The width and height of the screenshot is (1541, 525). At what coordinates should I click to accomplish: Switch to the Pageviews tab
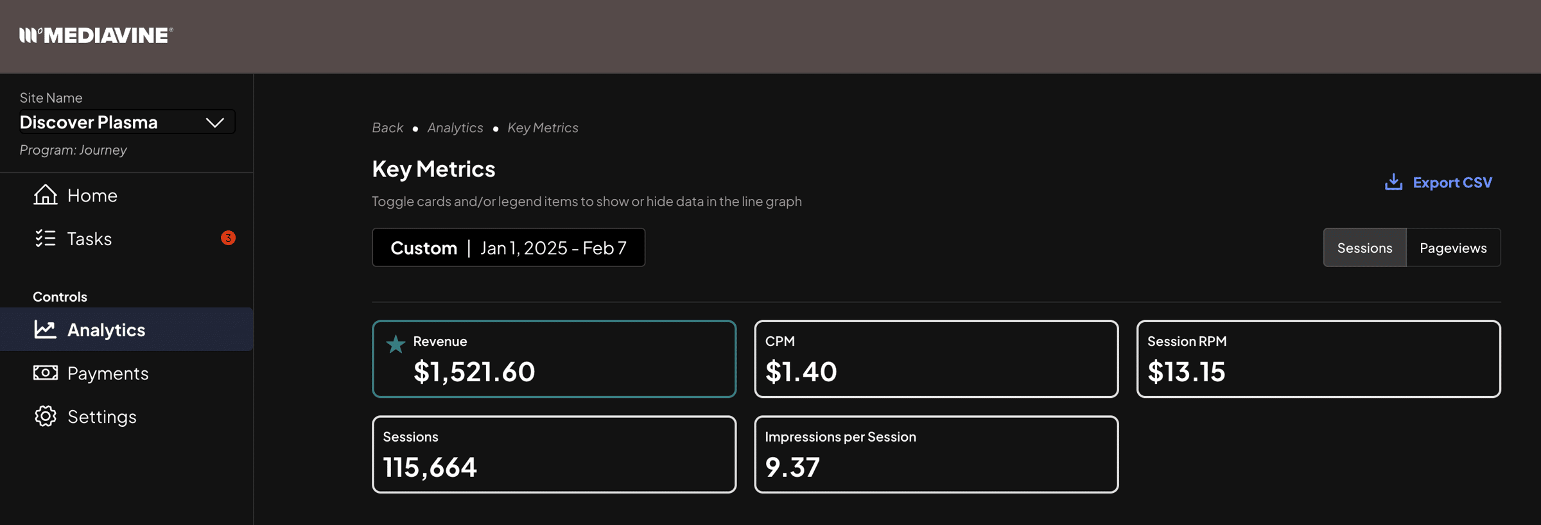point(1452,248)
